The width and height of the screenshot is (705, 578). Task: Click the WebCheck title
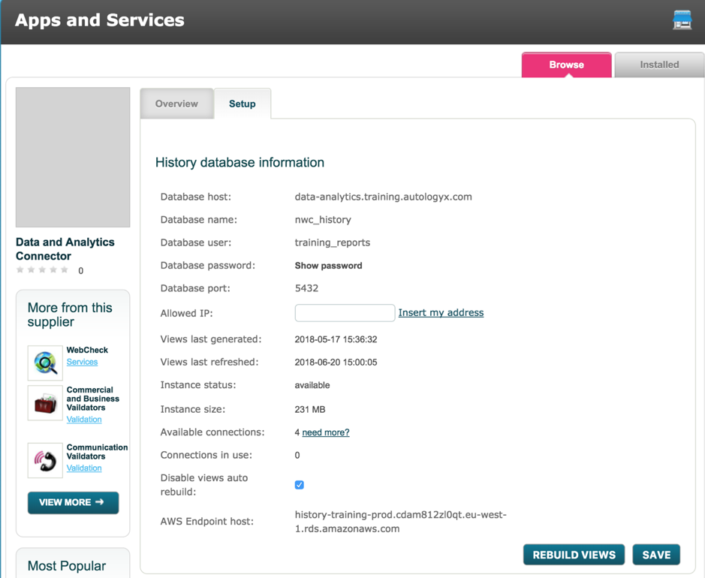tap(87, 350)
